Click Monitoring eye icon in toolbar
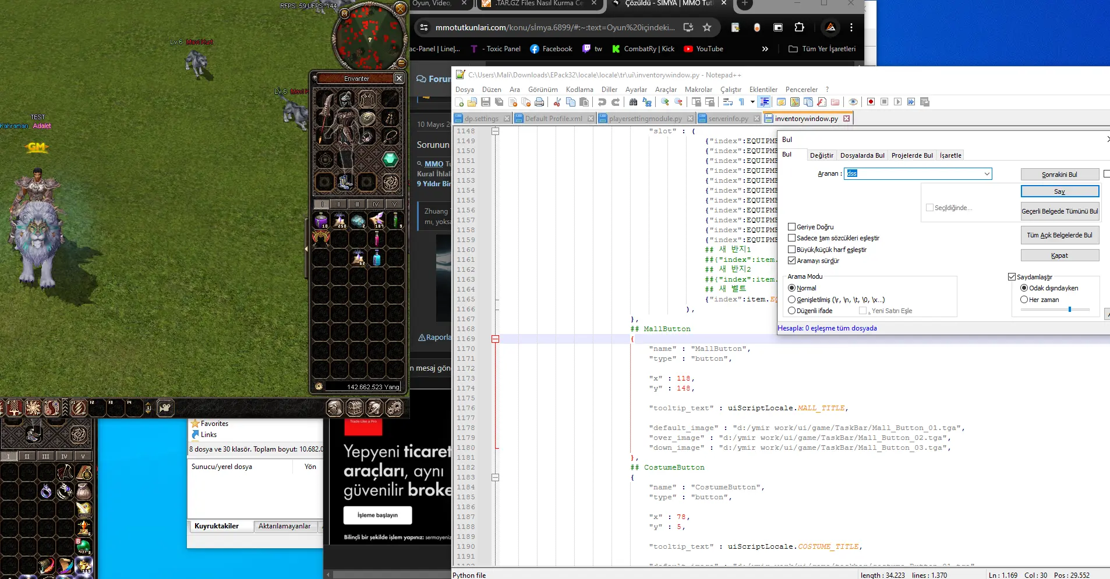 [853, 102]
